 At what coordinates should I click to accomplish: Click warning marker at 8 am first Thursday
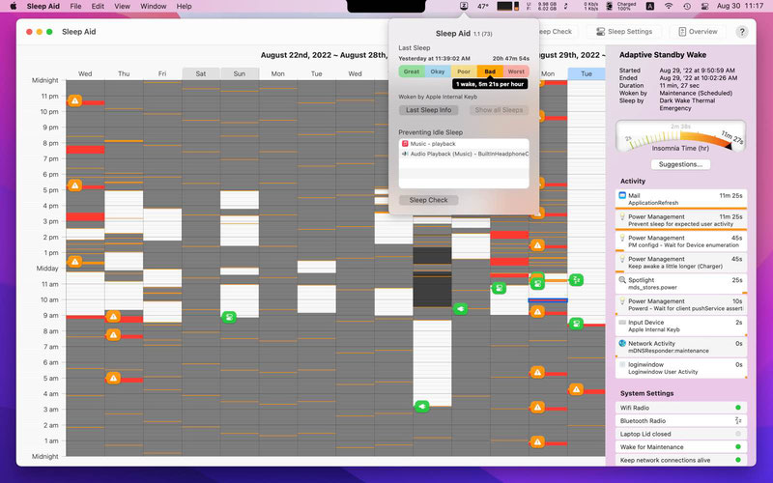point(113,335)
